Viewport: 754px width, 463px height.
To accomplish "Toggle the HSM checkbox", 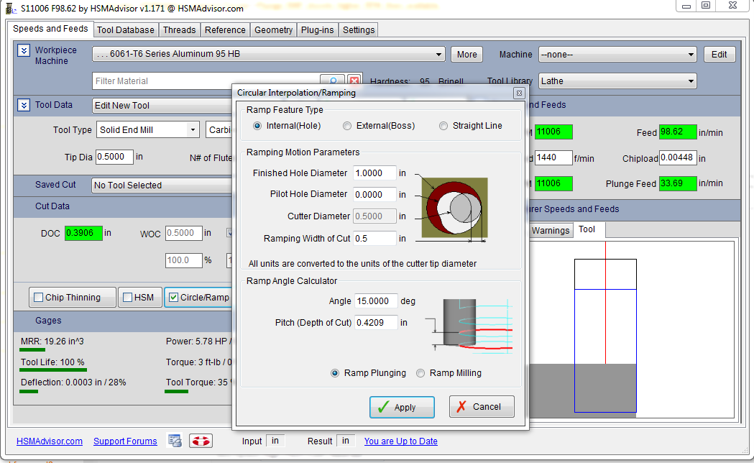I will 127,298.
